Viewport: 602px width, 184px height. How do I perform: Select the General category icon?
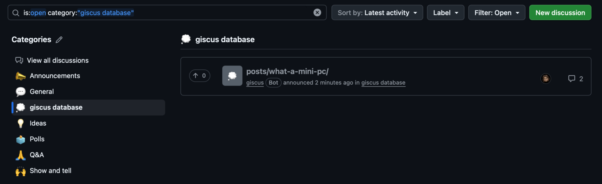pyautogui.click(x=20, y=92)
